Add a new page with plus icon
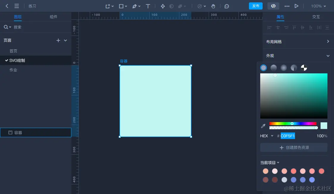 click(x=58, y=40)
